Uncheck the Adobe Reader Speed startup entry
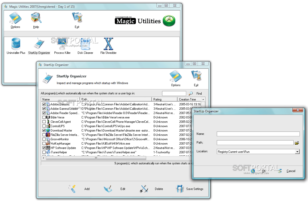 (x=44, y=113)
